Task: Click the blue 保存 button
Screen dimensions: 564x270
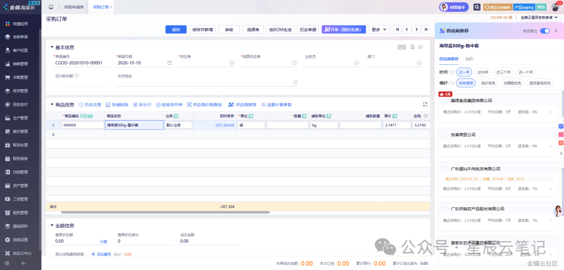Action: tap(176, 29)
